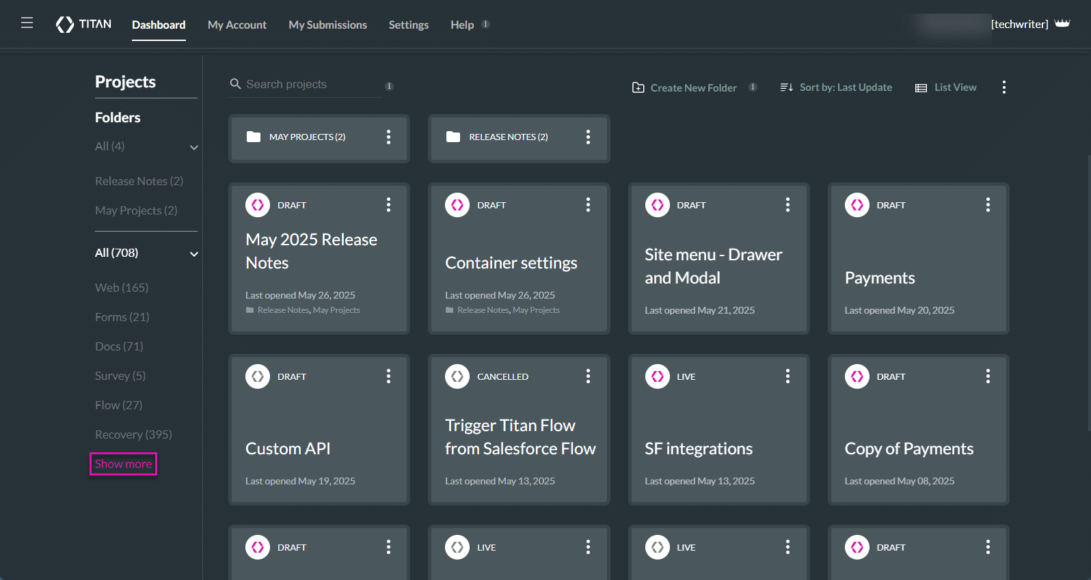The height and width of the screenshot is (580, 1091).
Task: Collapse the Folders All (4) chevron
Action: point(194,148)
